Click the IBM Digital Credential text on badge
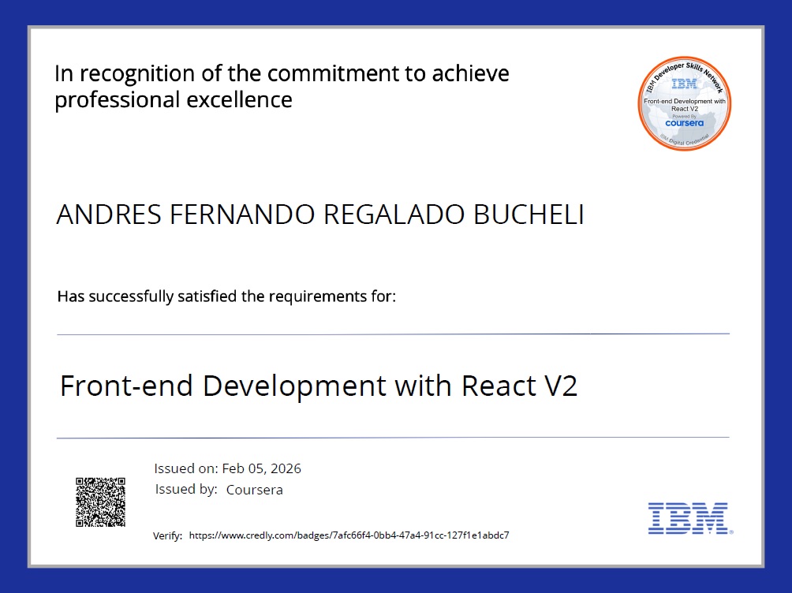 point(685,139)
